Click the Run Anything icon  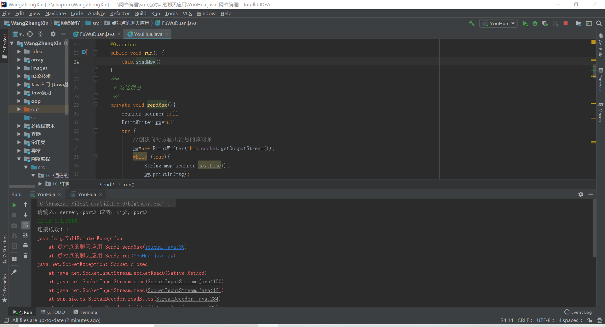(589, 23)
